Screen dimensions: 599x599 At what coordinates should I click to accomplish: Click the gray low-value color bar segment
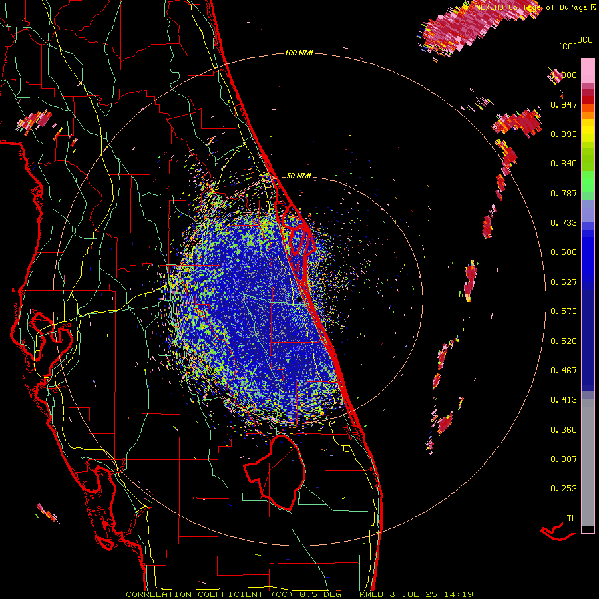[588, 463]
